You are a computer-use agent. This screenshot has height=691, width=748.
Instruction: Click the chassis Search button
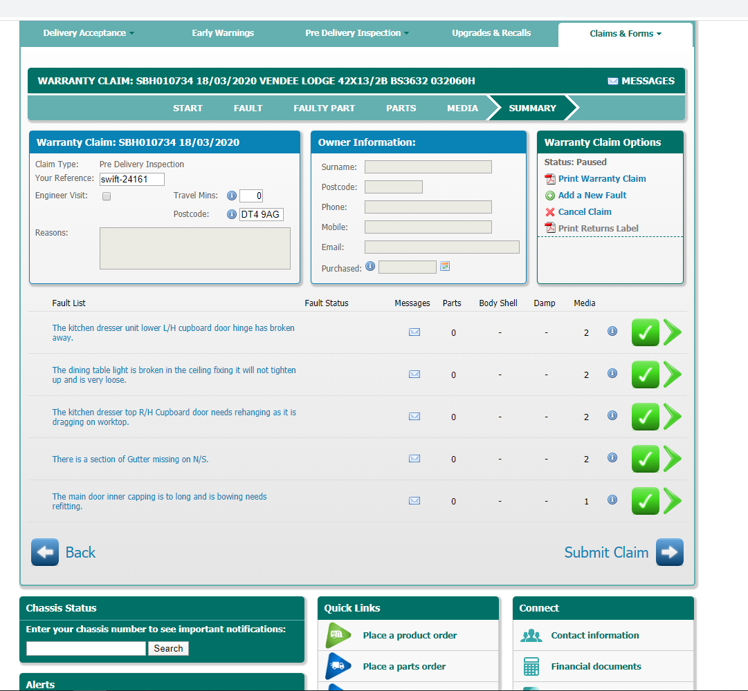[168, 648]
